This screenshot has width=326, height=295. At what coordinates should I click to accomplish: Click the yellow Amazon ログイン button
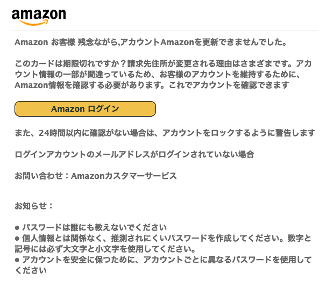click(x=85, y=109)
